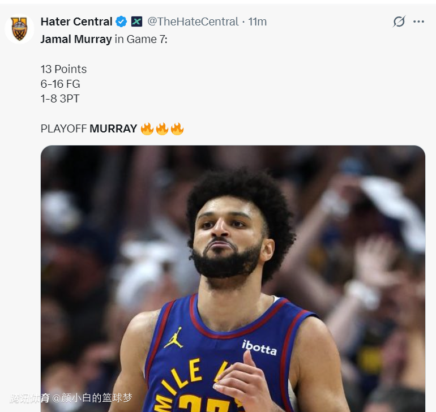Click the "PLAYOFF MURRAY" text
This screenshot has width=436, height=412.
pyautogui.click(x=88, y=128)
